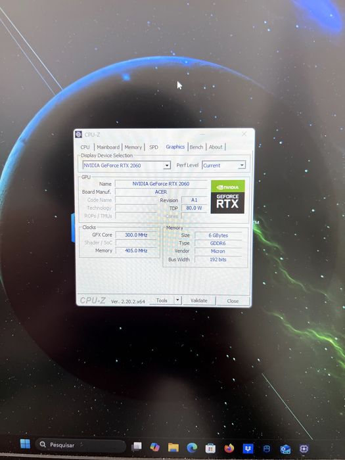Open Microsoft Store from the taskbar
345x460 pixels.
(x=210, y=448)
